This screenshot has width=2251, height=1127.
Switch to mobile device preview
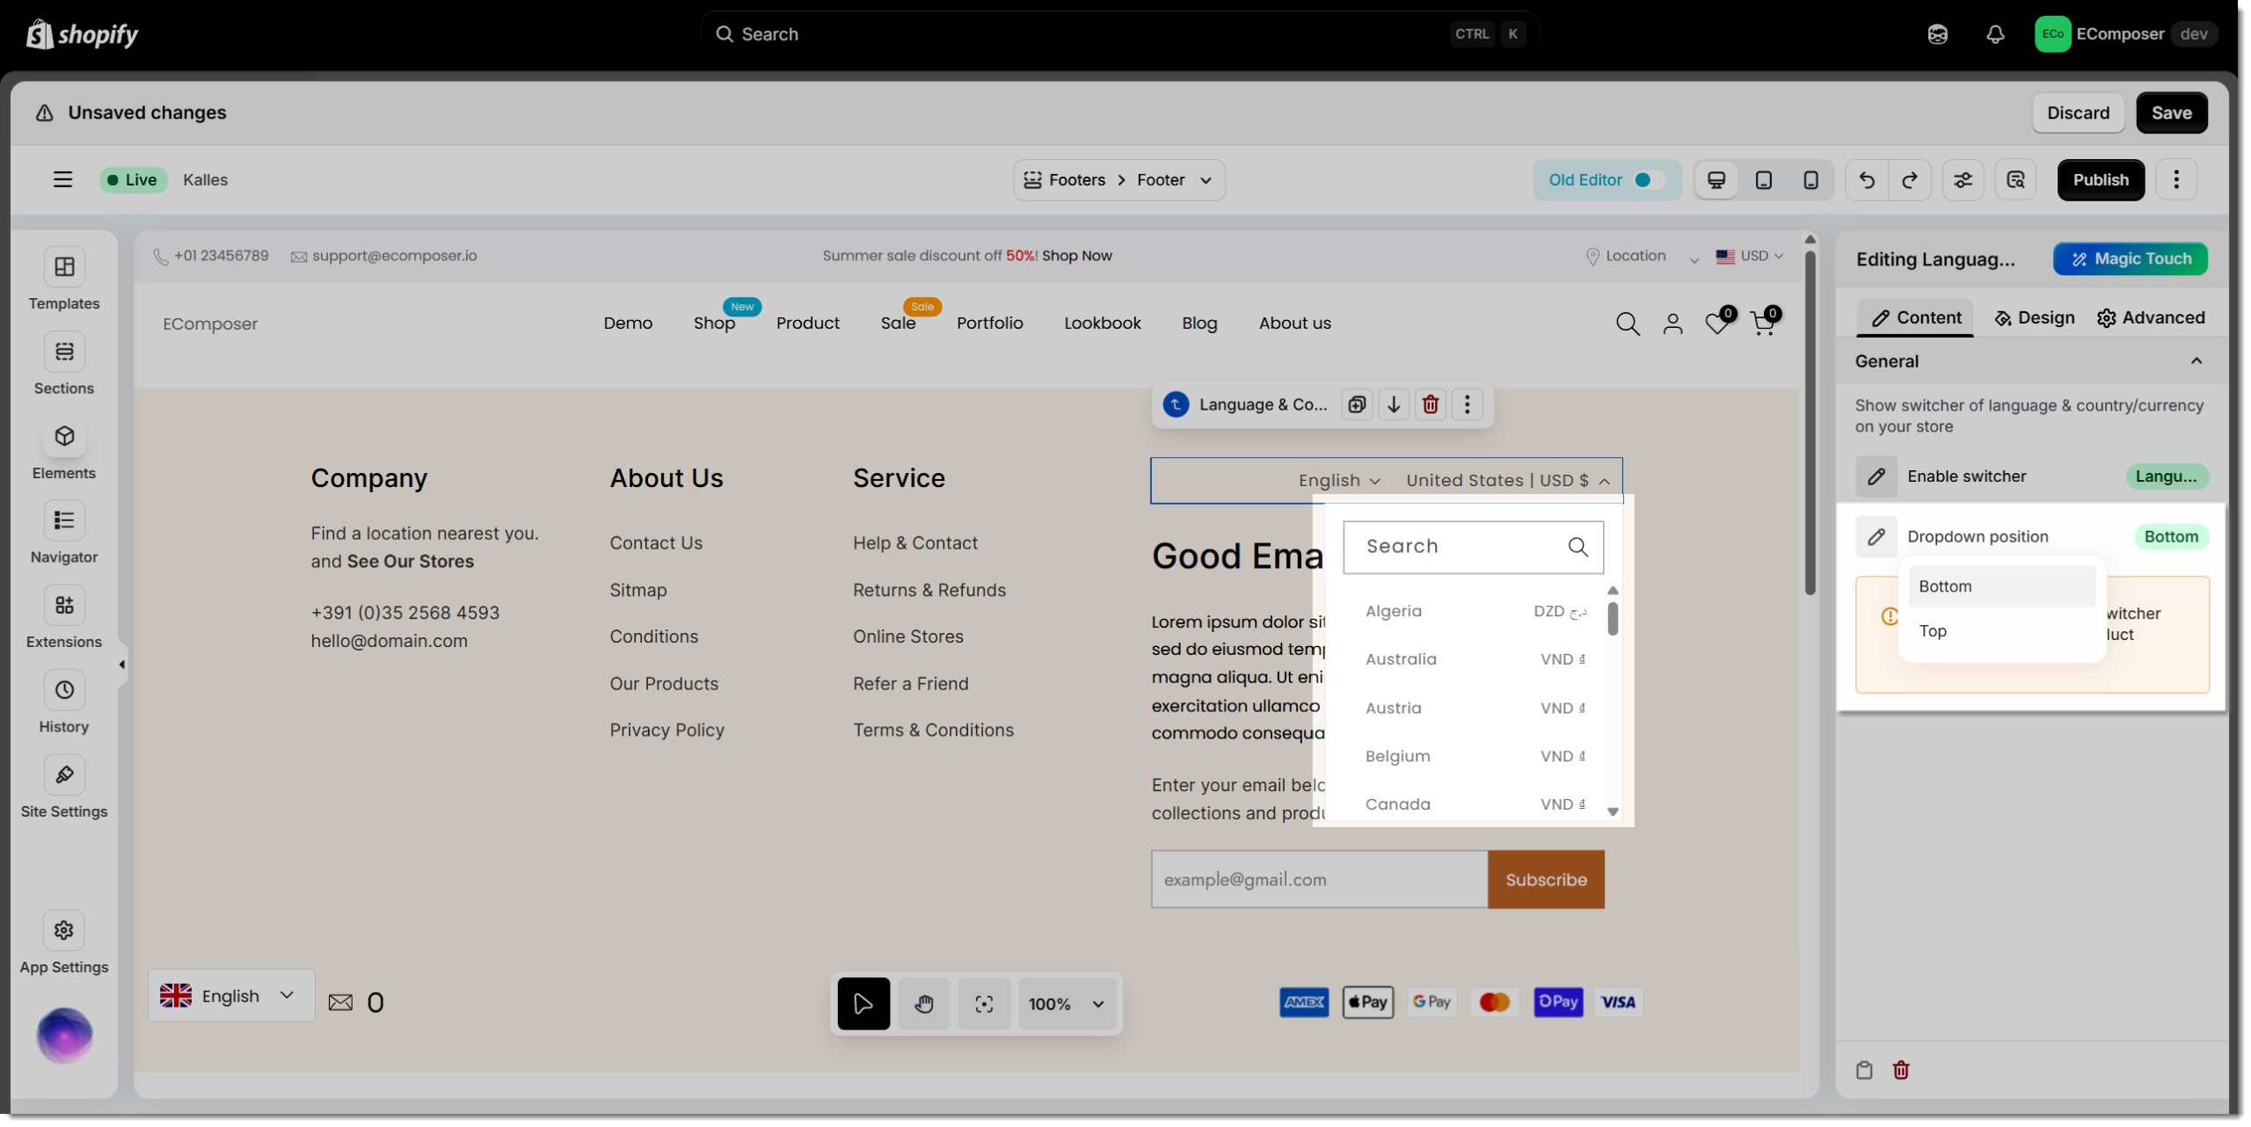pyautogui.click(x=1810, y=180)
